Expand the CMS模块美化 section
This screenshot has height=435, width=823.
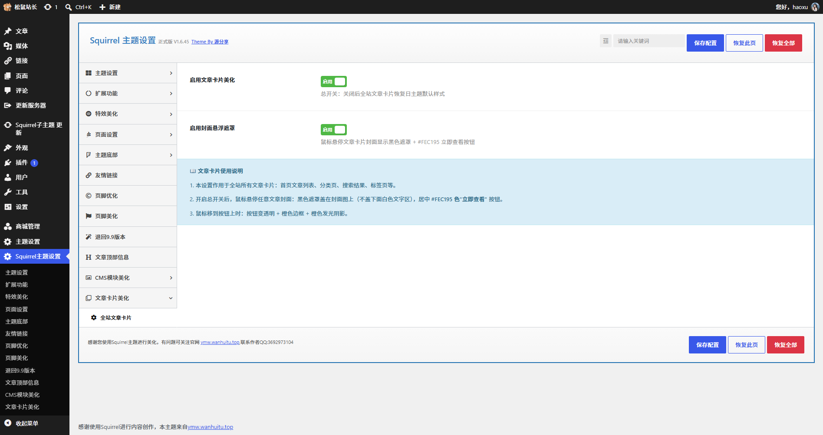coord(128,278)
